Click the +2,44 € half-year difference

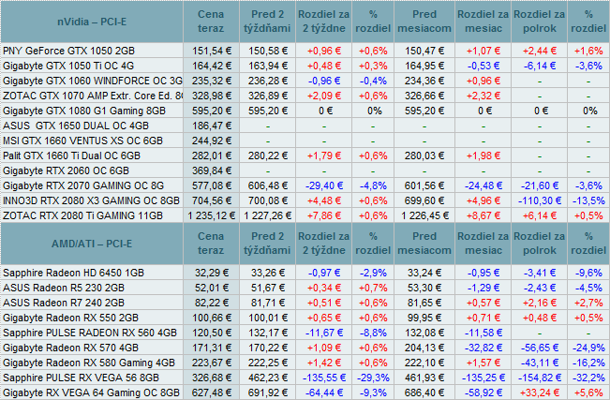(x=540, y=51)
